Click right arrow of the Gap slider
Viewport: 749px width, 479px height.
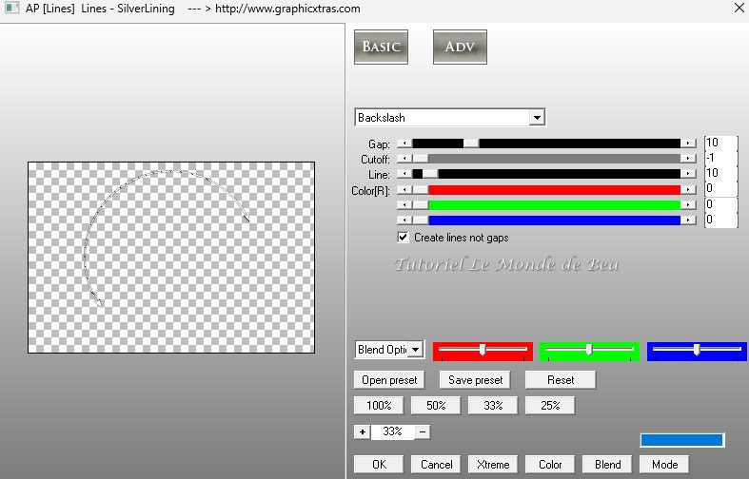(x=688, y=144)
